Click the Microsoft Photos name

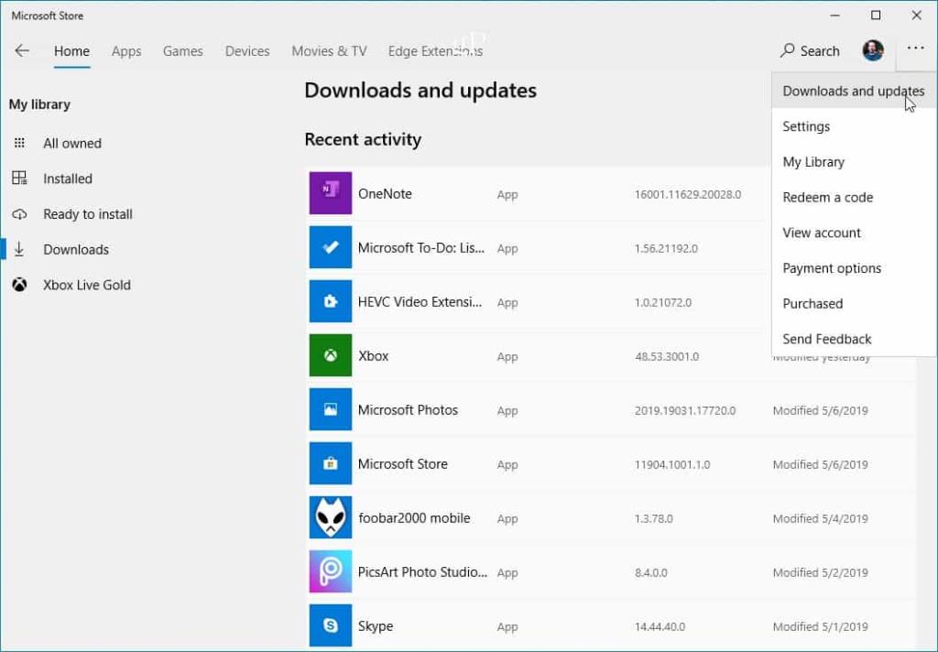click(408, 409)
